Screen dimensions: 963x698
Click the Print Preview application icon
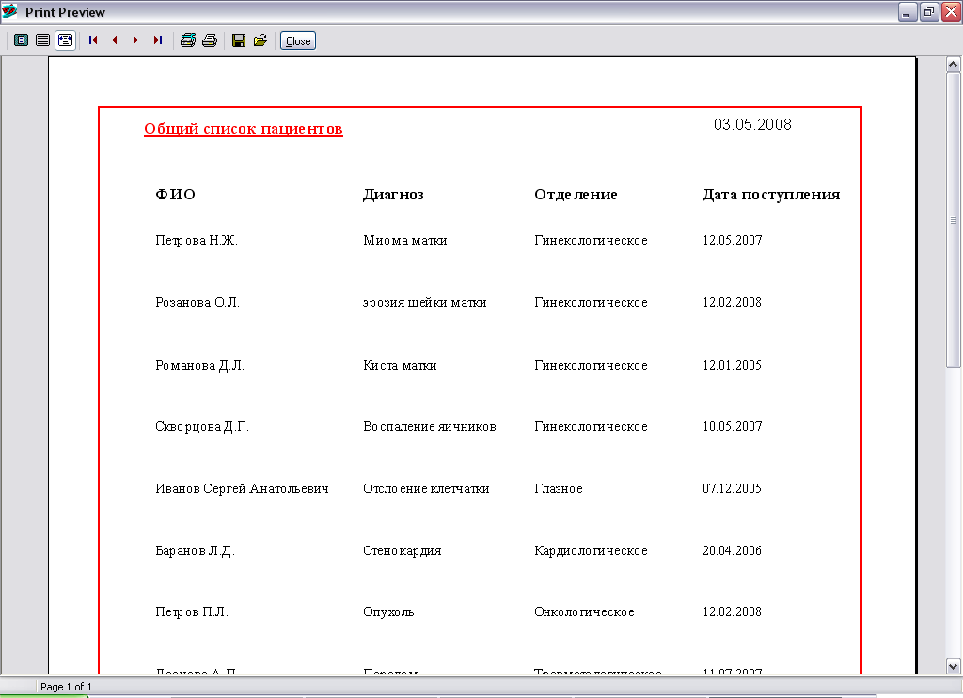coord(9,11)
